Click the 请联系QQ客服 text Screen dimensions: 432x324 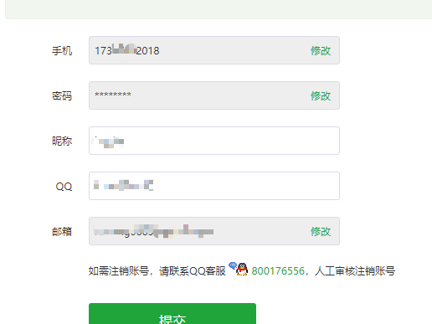click(x=193, y=271)
